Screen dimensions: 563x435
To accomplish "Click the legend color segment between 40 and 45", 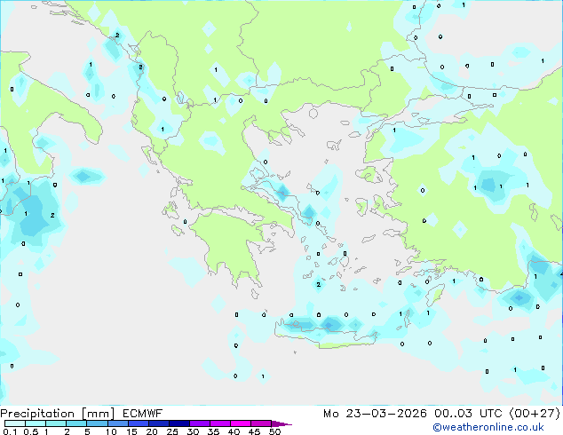I will tap(241, 423).
